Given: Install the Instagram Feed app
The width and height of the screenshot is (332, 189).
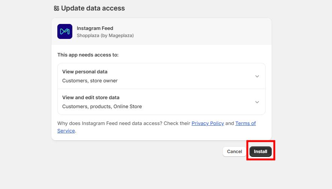Looking at the screenshot, I should 260,152.
